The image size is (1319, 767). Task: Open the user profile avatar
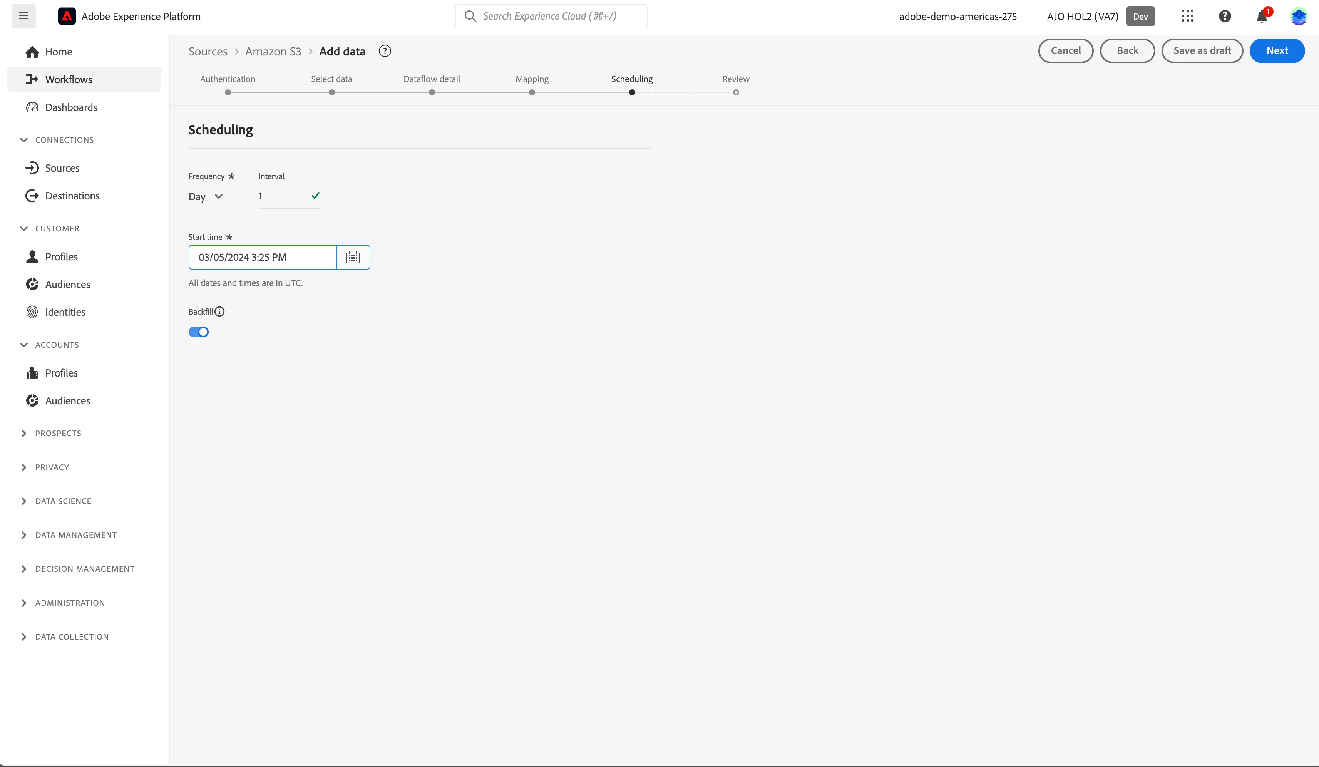[1299, 16]
